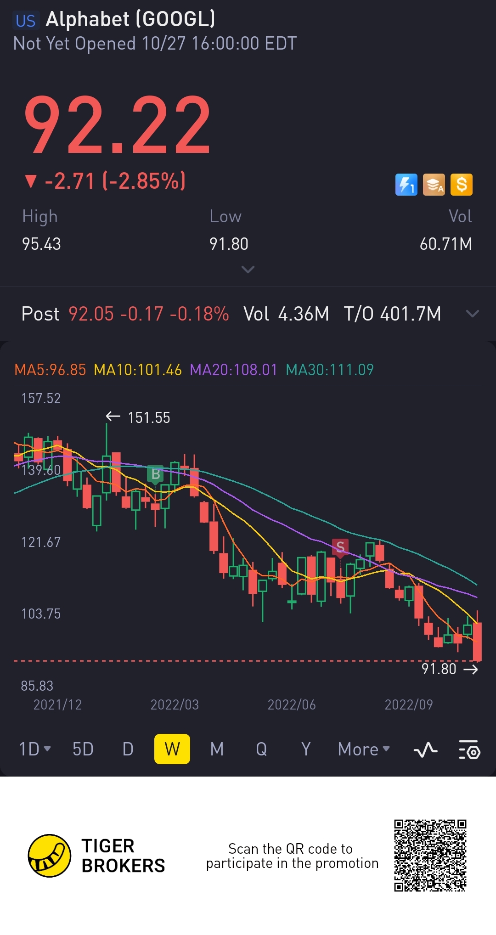Tap the orange stacked coins icon

434,185
